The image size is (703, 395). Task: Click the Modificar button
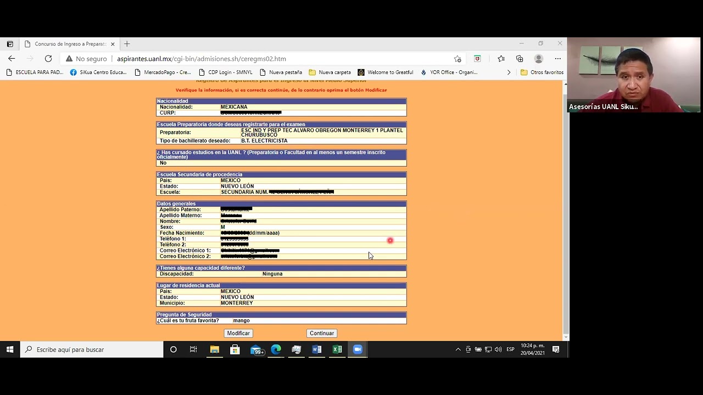coord(238,333)
